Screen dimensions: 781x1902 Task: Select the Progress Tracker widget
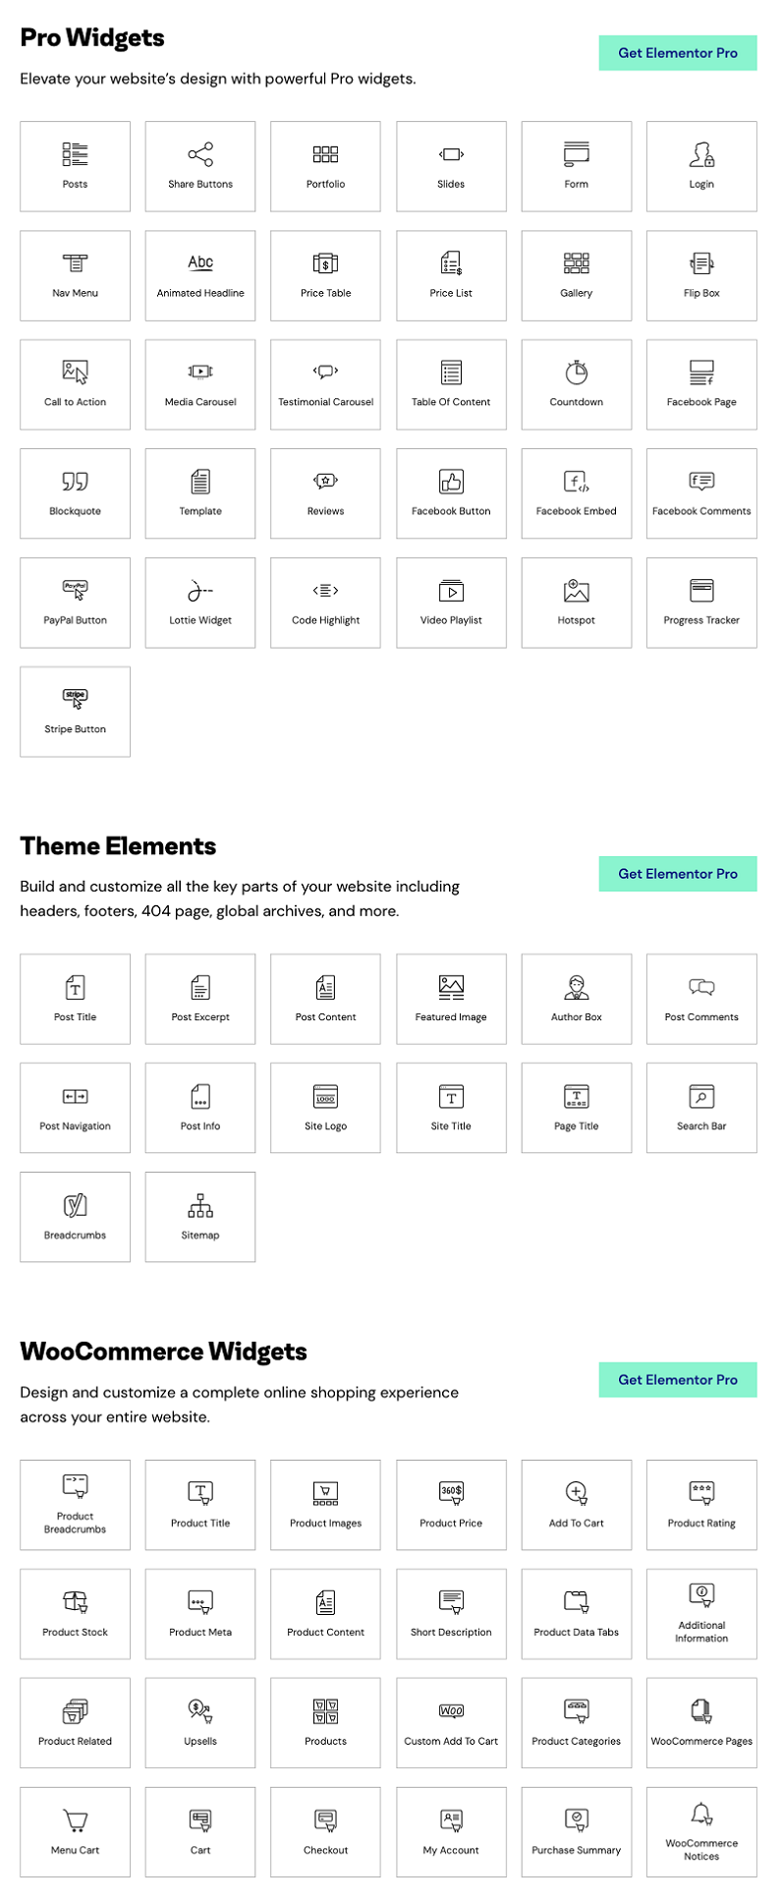click(x=700, y=603)
